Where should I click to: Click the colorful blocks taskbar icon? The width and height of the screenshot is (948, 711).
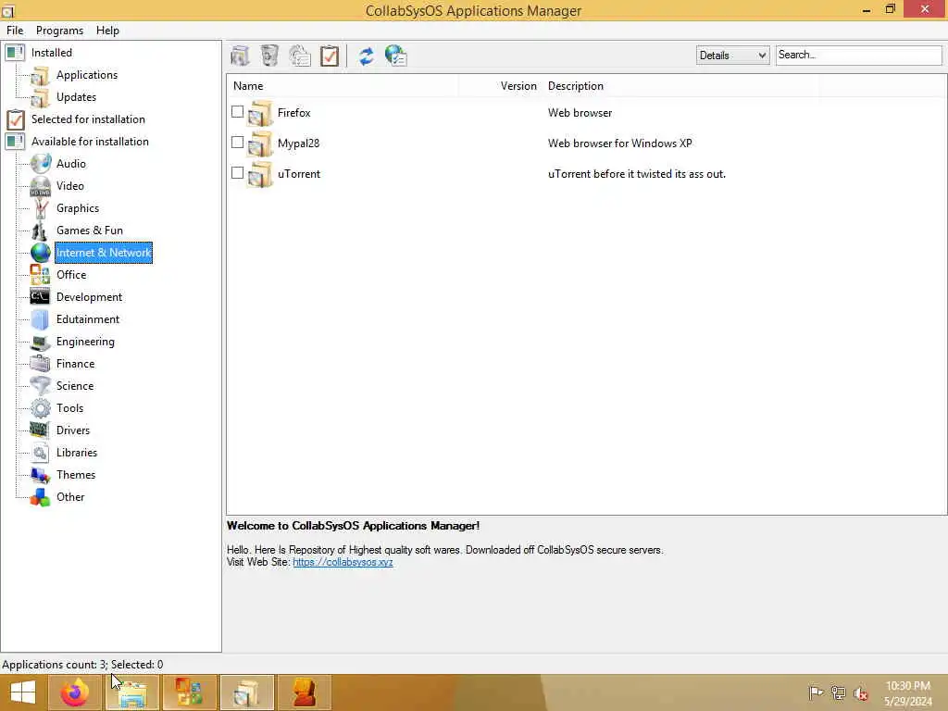tap(189, 692)
